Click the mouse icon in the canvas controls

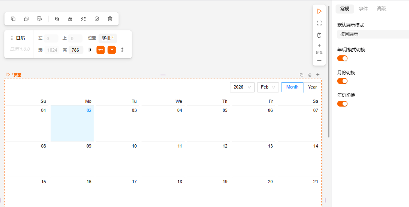coord(319,35)
